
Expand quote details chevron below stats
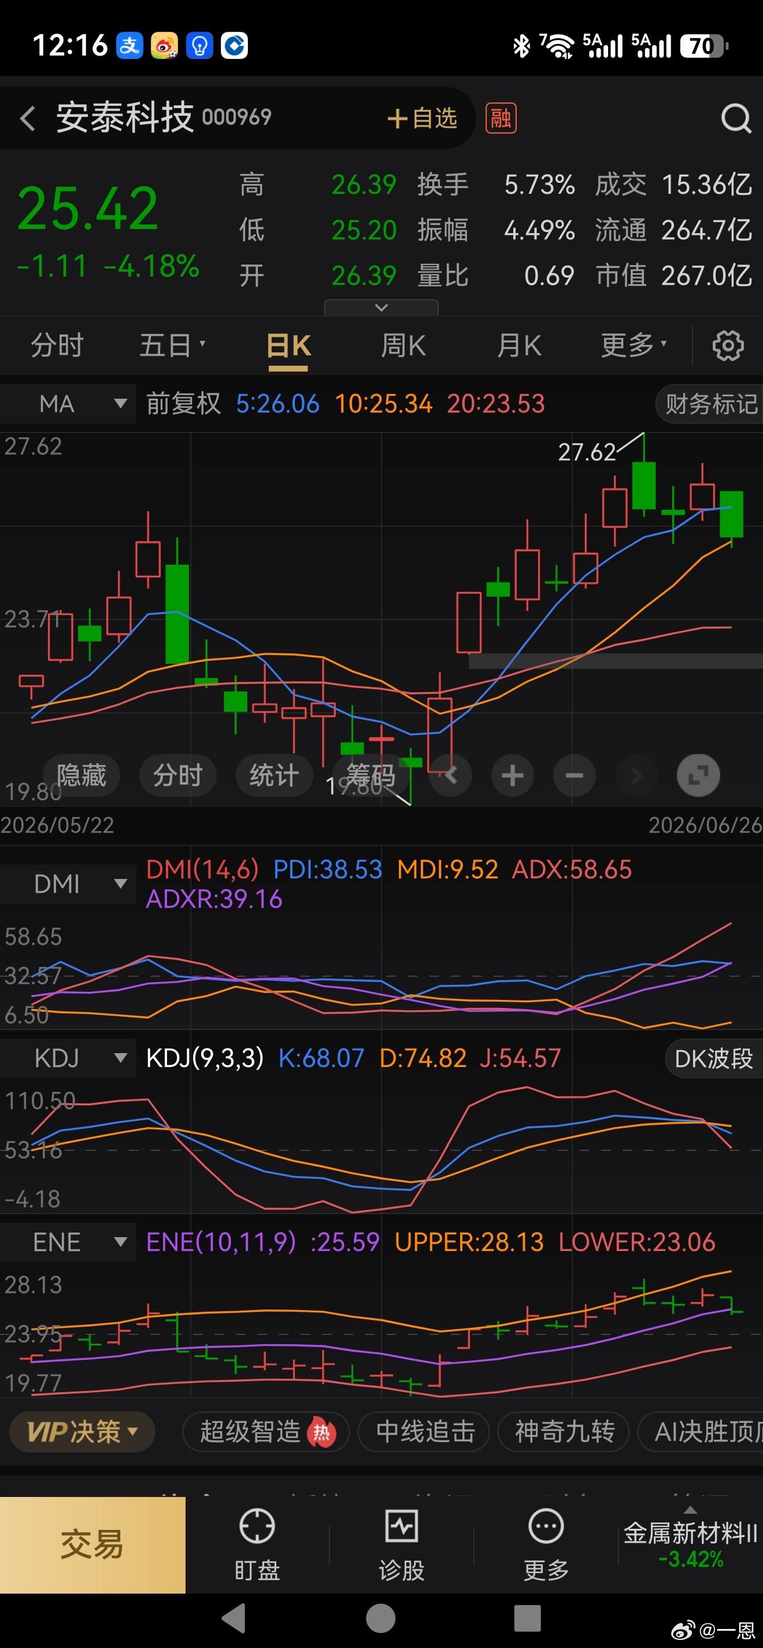click(381, 308)
